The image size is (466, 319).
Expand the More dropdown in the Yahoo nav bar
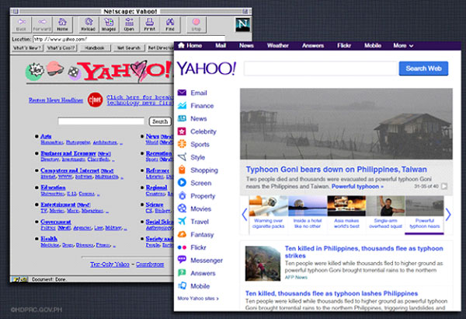pyautogui.click(x=403, y=46)
